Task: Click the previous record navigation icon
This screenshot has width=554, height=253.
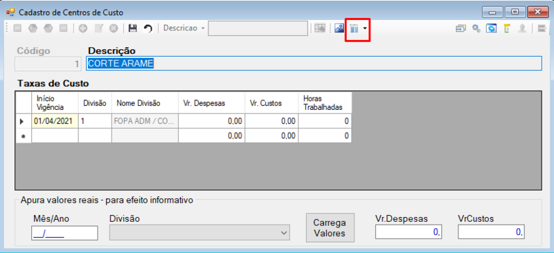Action: tap(33, 28)
